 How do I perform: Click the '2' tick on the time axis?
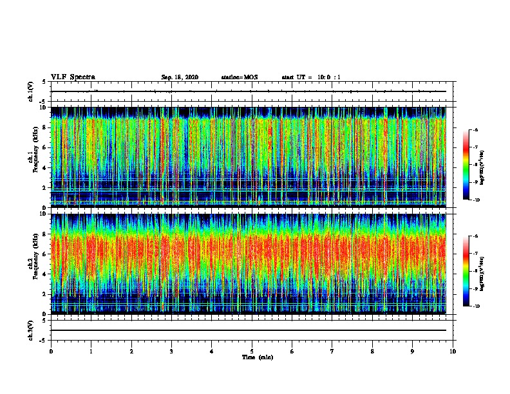pos(131,352)
